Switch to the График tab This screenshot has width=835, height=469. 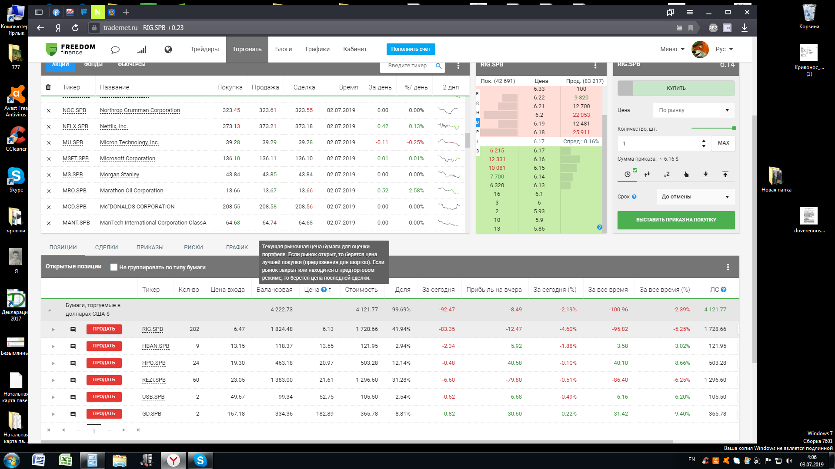click(237, 248)
